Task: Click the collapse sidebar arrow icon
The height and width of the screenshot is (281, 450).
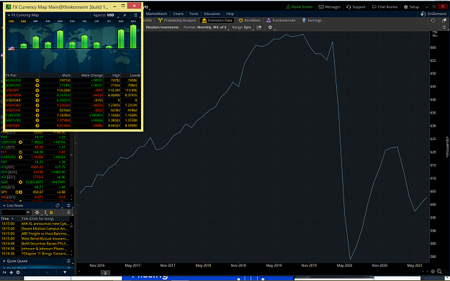Action: click(x=4, y=272)
